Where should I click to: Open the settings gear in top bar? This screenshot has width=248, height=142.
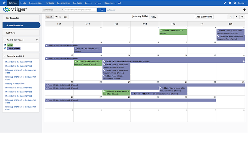pos(234,3)
